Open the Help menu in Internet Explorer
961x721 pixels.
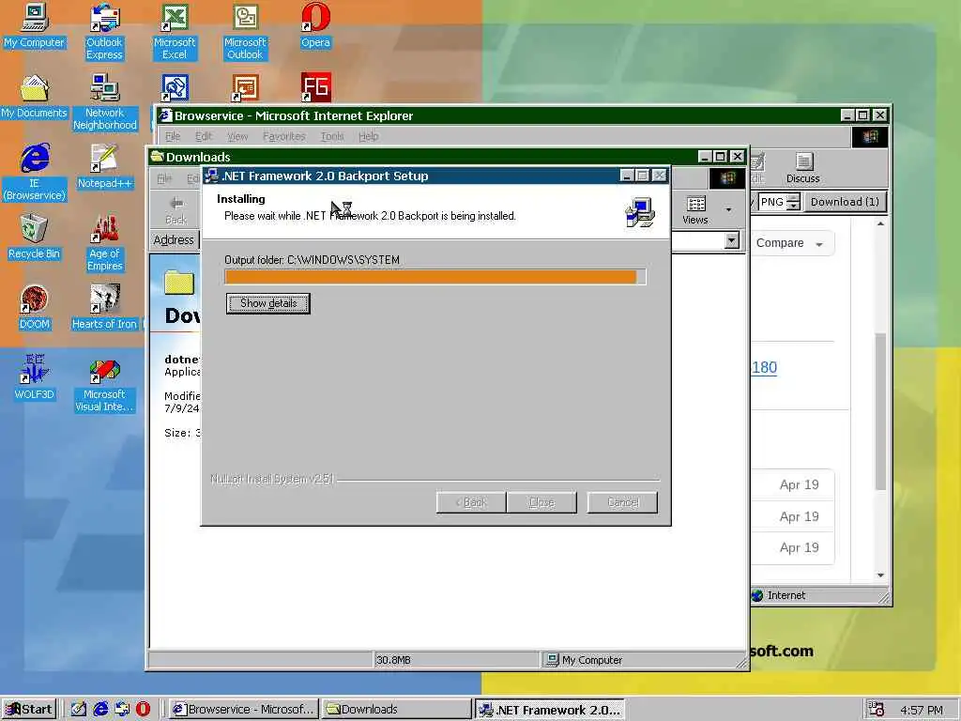click(368, 136)
